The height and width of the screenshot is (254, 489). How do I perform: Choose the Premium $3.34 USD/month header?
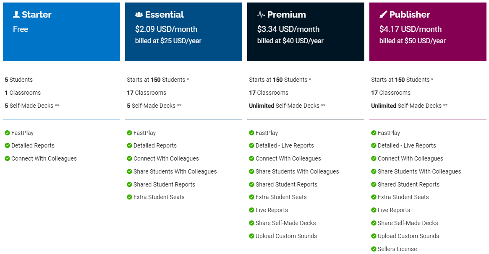coord(306,32)
